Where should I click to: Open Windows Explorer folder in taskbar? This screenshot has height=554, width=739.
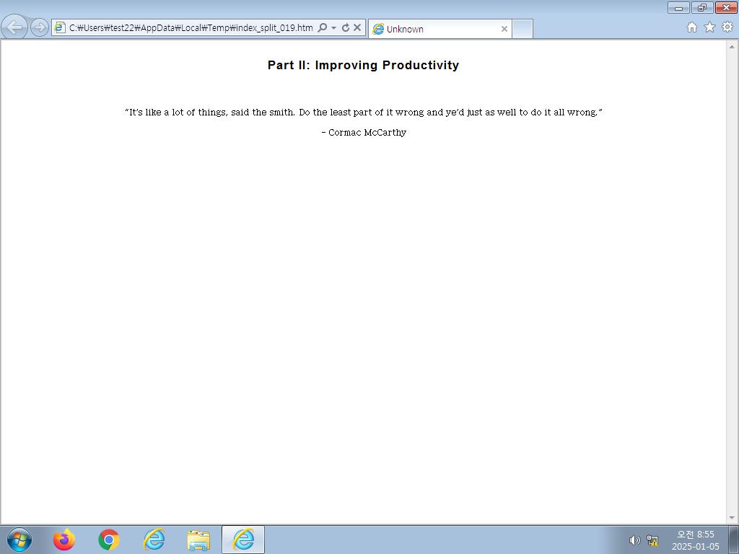[x=198, y=540]
